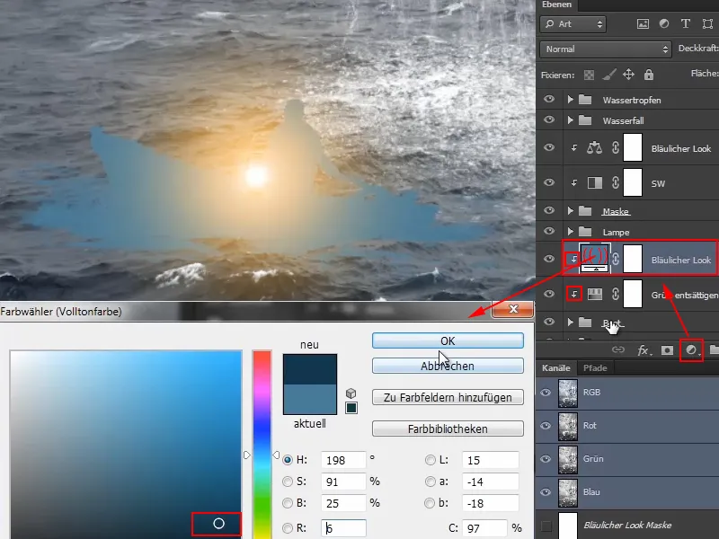The width and height of the screenshot is (719, 539).
Task: Select the B brightness radio button
Action: 288,503
